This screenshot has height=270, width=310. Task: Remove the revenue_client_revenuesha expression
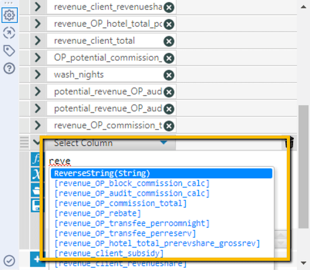coord(169,8)
